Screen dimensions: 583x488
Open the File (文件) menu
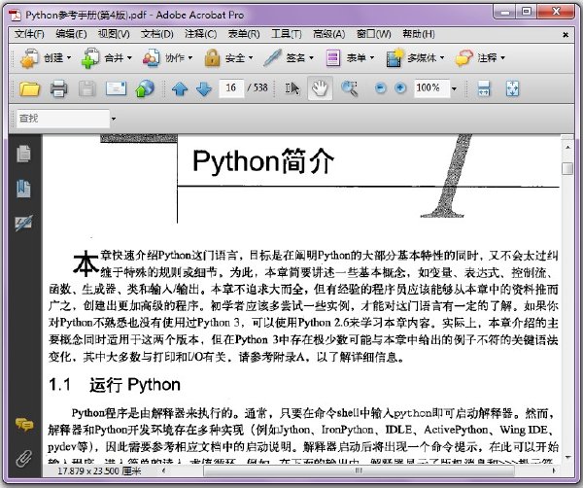pos(29,34)
